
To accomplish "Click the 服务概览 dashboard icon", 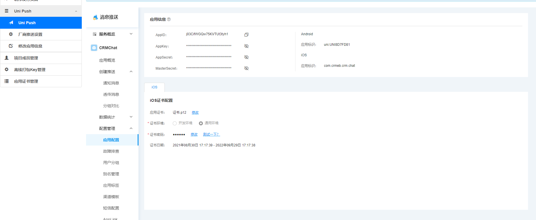I will click(x=95, y=34).
